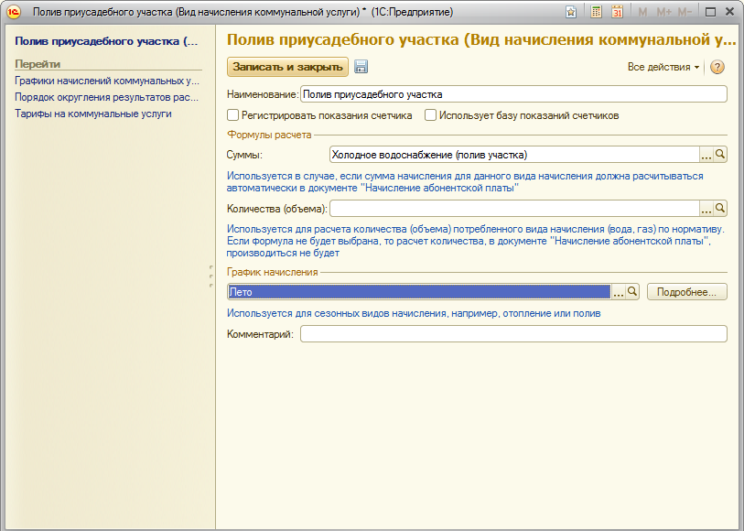Click magnifier icon beside Лето schedule field
Image resolution: width=744 pixels, height=531 pixels.
point(632,292)
